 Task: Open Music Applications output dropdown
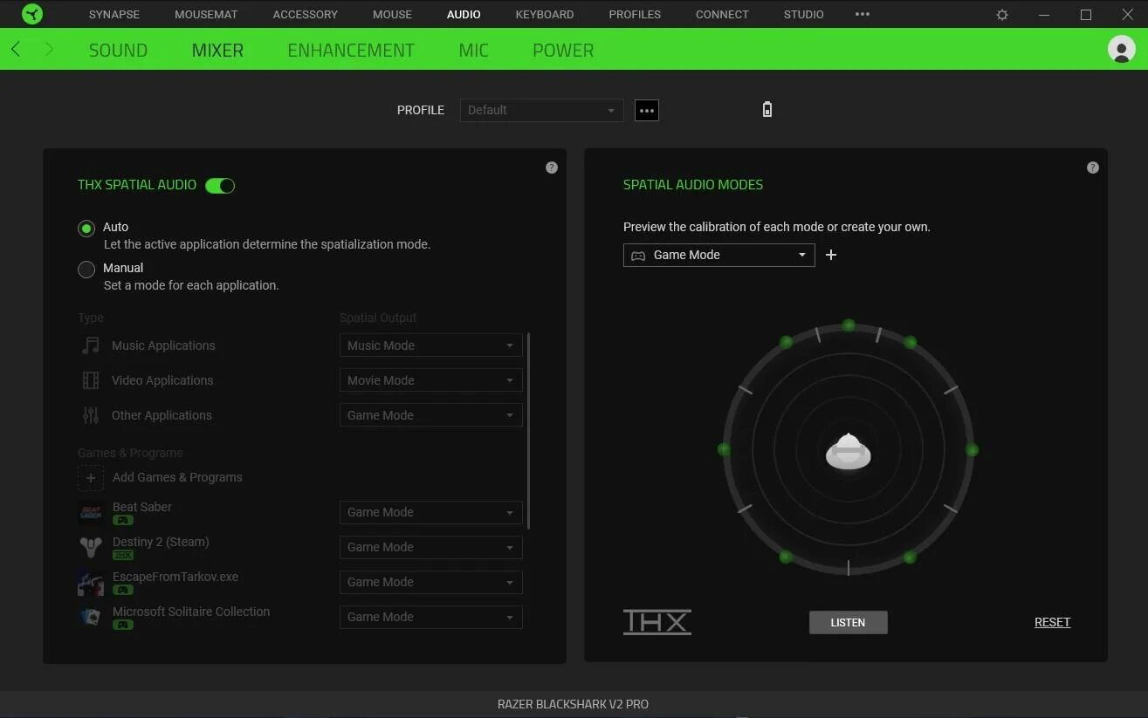click(x=431, y=345)
